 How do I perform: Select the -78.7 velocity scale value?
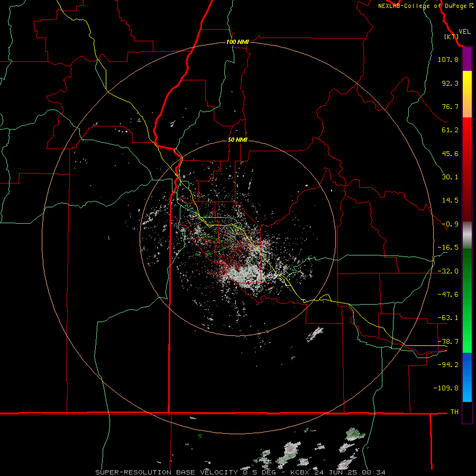(448, 342)
